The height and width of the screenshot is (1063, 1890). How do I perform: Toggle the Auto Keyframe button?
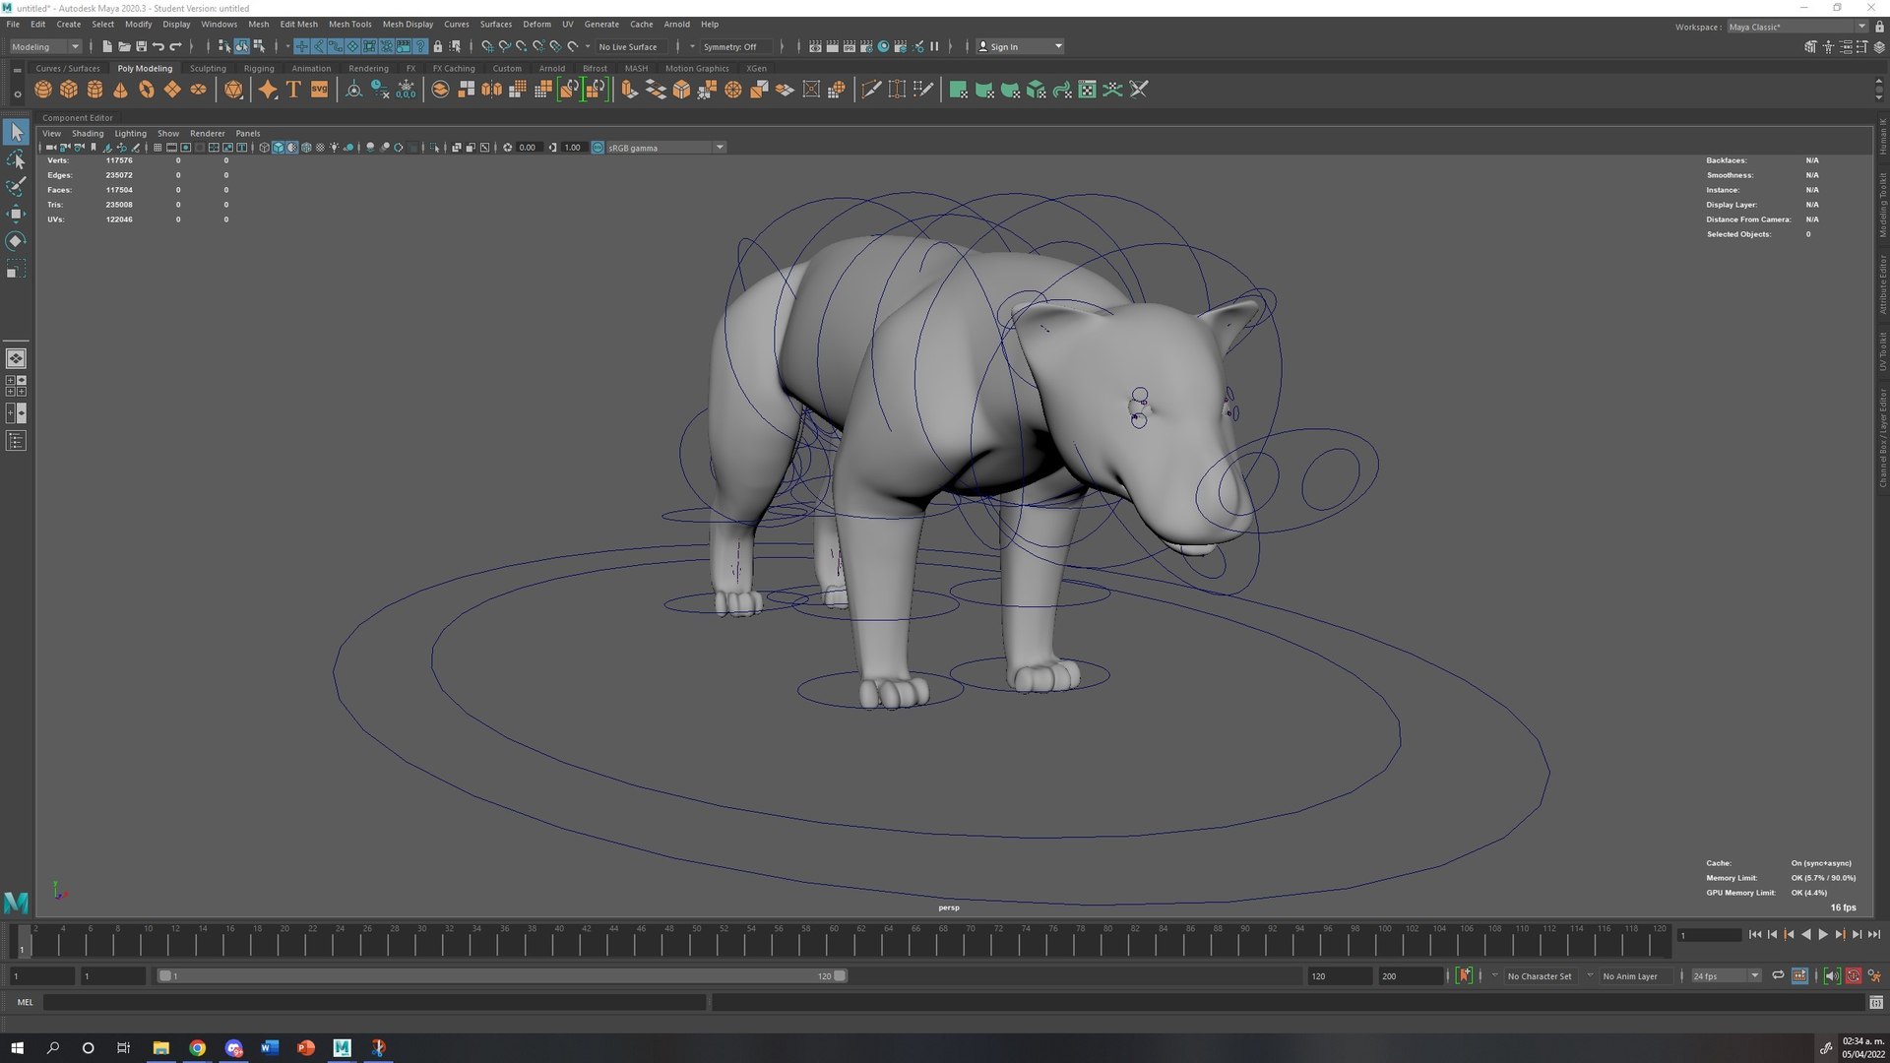1853,975
